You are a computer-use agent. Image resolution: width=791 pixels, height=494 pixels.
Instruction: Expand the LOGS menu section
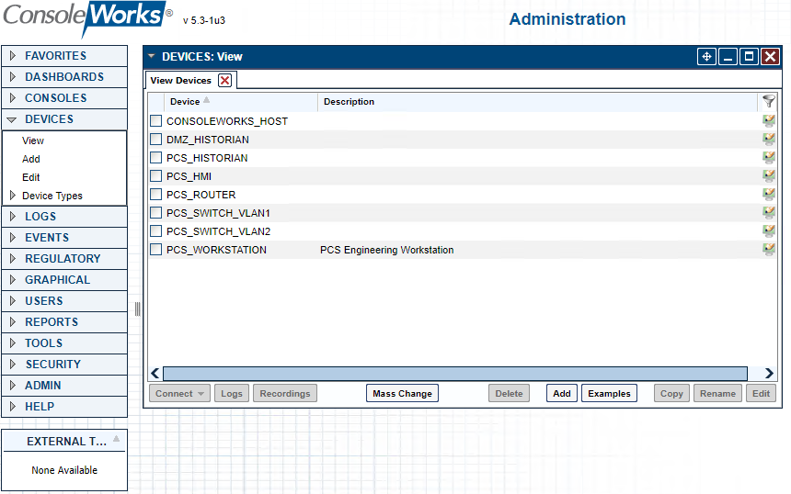(x=64, y=217)
